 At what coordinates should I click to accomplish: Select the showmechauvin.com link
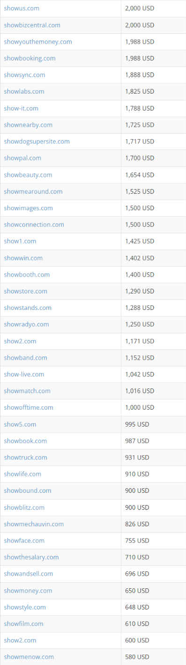34,524
